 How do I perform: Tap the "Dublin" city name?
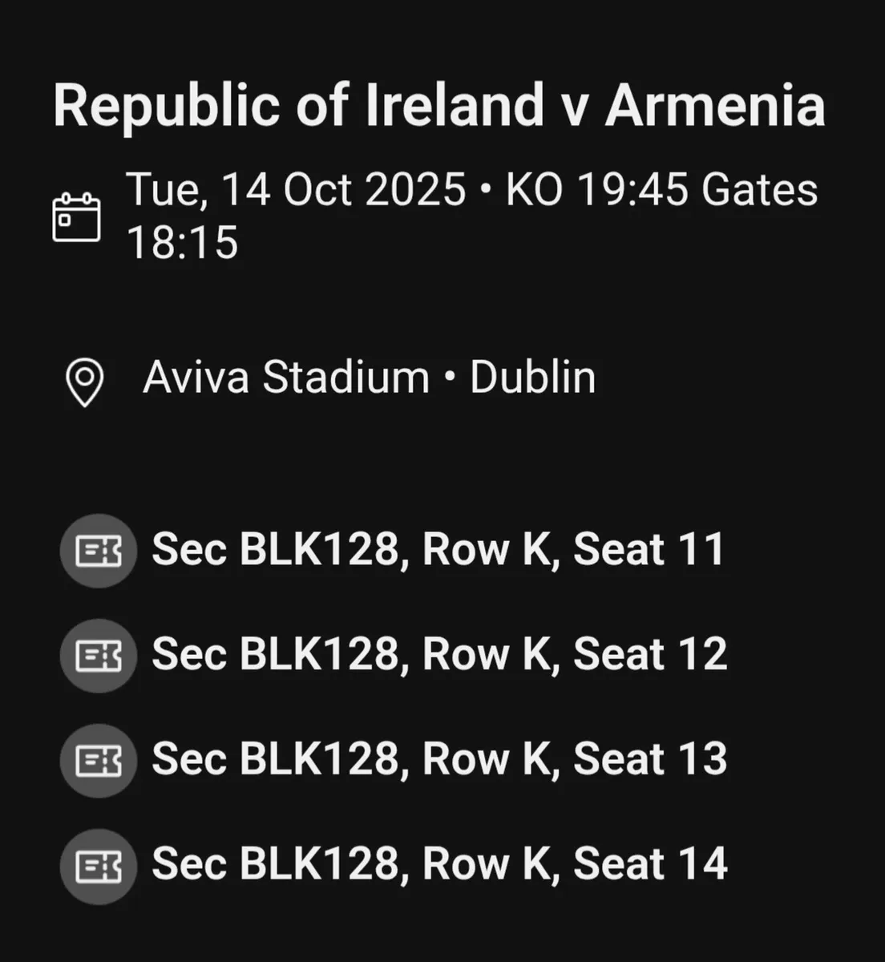click(533, 377)
